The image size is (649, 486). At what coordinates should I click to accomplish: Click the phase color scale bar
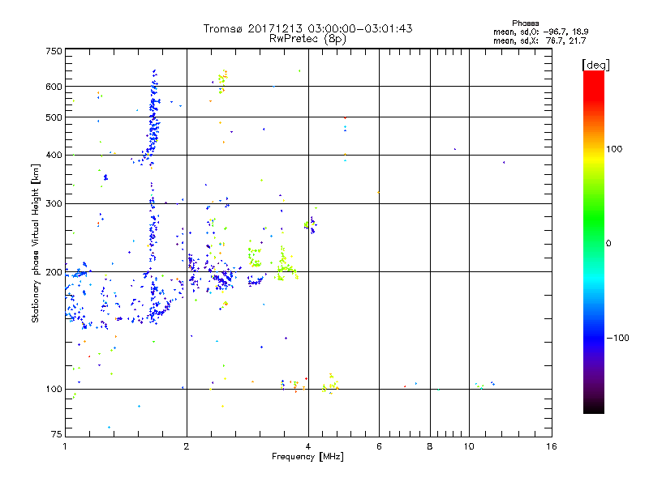[x=594, y=241]
